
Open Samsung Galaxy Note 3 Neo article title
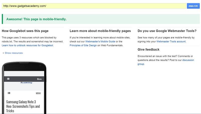pos(23,106)
